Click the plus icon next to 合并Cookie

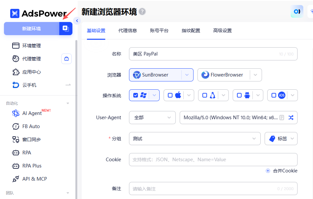(268, 171)
